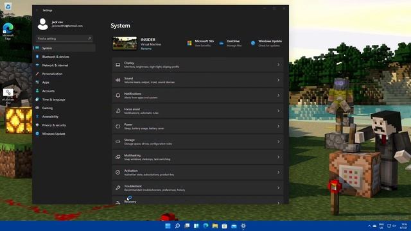Click the Power icon

[118, 126]
